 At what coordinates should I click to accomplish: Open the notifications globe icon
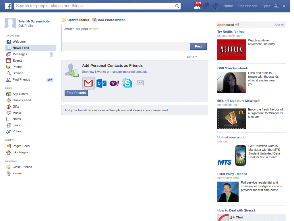pyautogui.click(x=215, y=6)
